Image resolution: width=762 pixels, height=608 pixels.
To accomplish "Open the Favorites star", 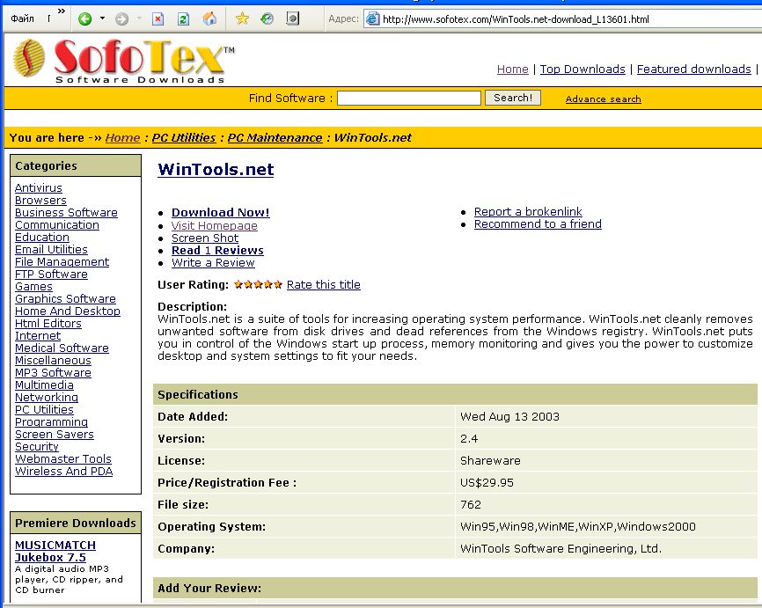I will 242,19.
